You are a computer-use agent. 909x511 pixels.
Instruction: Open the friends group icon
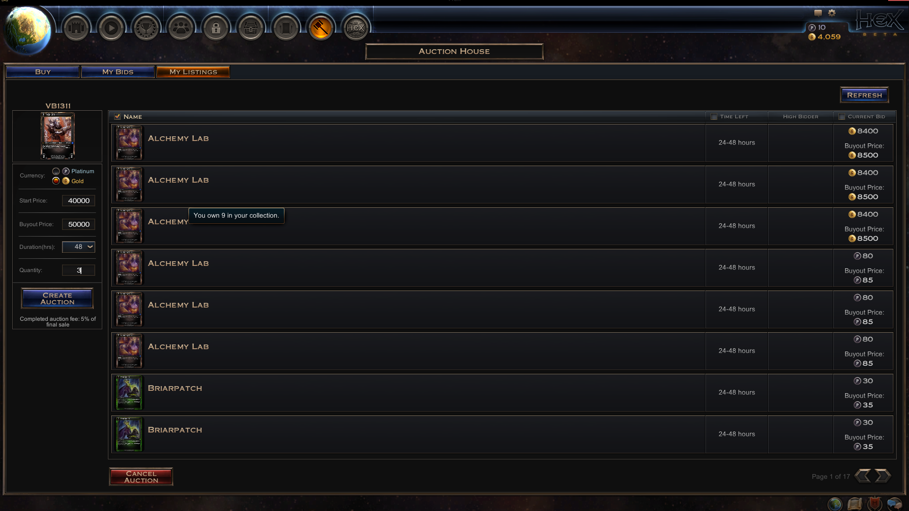[x=181, y=28]
